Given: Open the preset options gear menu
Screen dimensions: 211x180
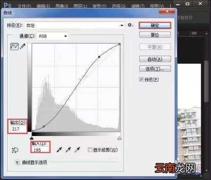Looking at the screenshot, I should (130, 25).
